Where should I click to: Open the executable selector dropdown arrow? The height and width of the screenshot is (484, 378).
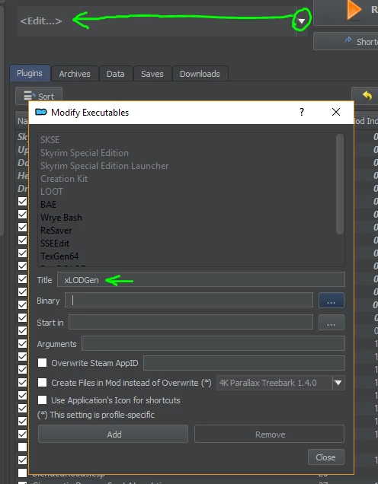[x=302, y=21]
